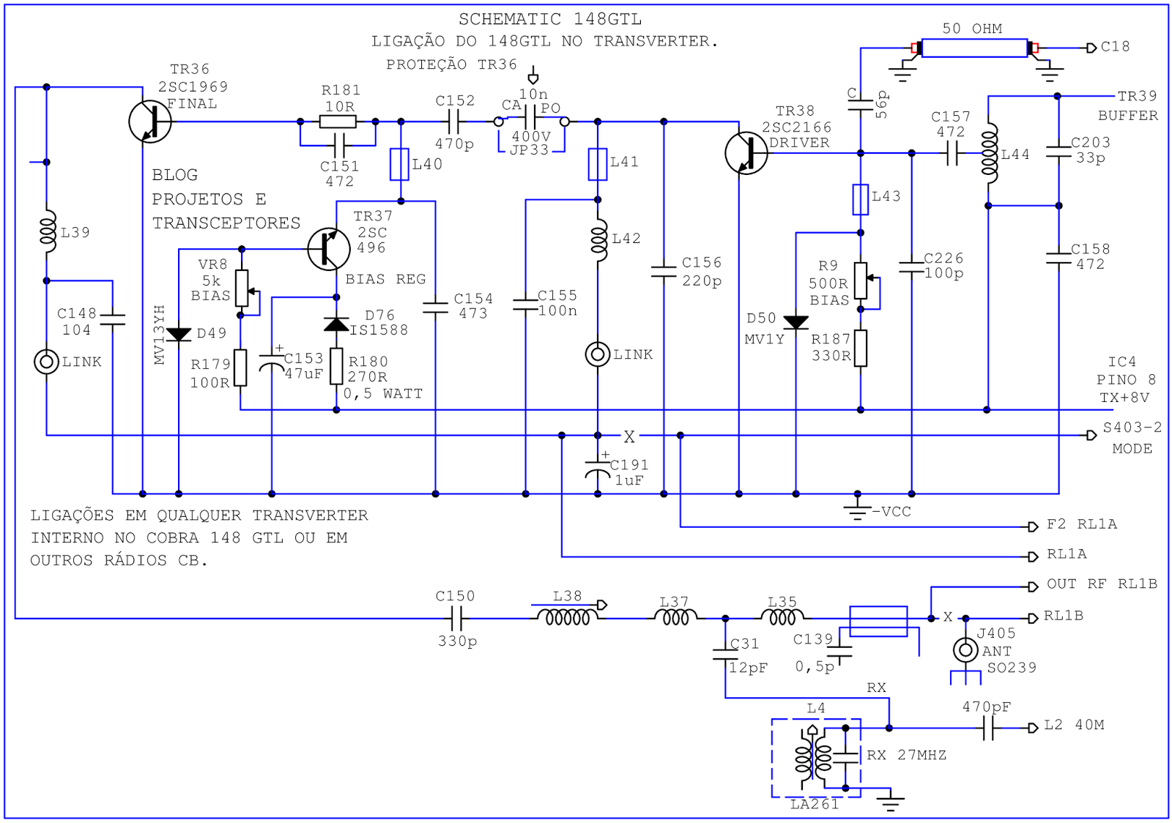Click the 'SCHEMATIC 148GTL' title text
Image resolution: width=1172 pixels, height=823 pixels.
(550, 19)
